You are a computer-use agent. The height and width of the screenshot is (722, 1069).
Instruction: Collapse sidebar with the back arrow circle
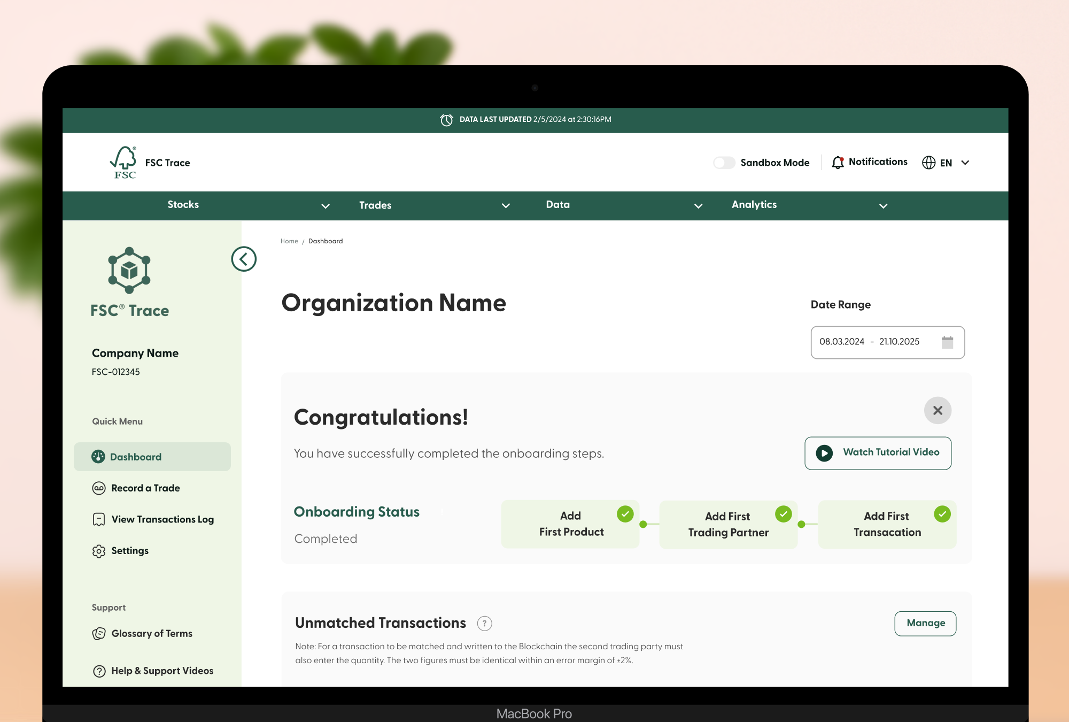tap(244, 259)
